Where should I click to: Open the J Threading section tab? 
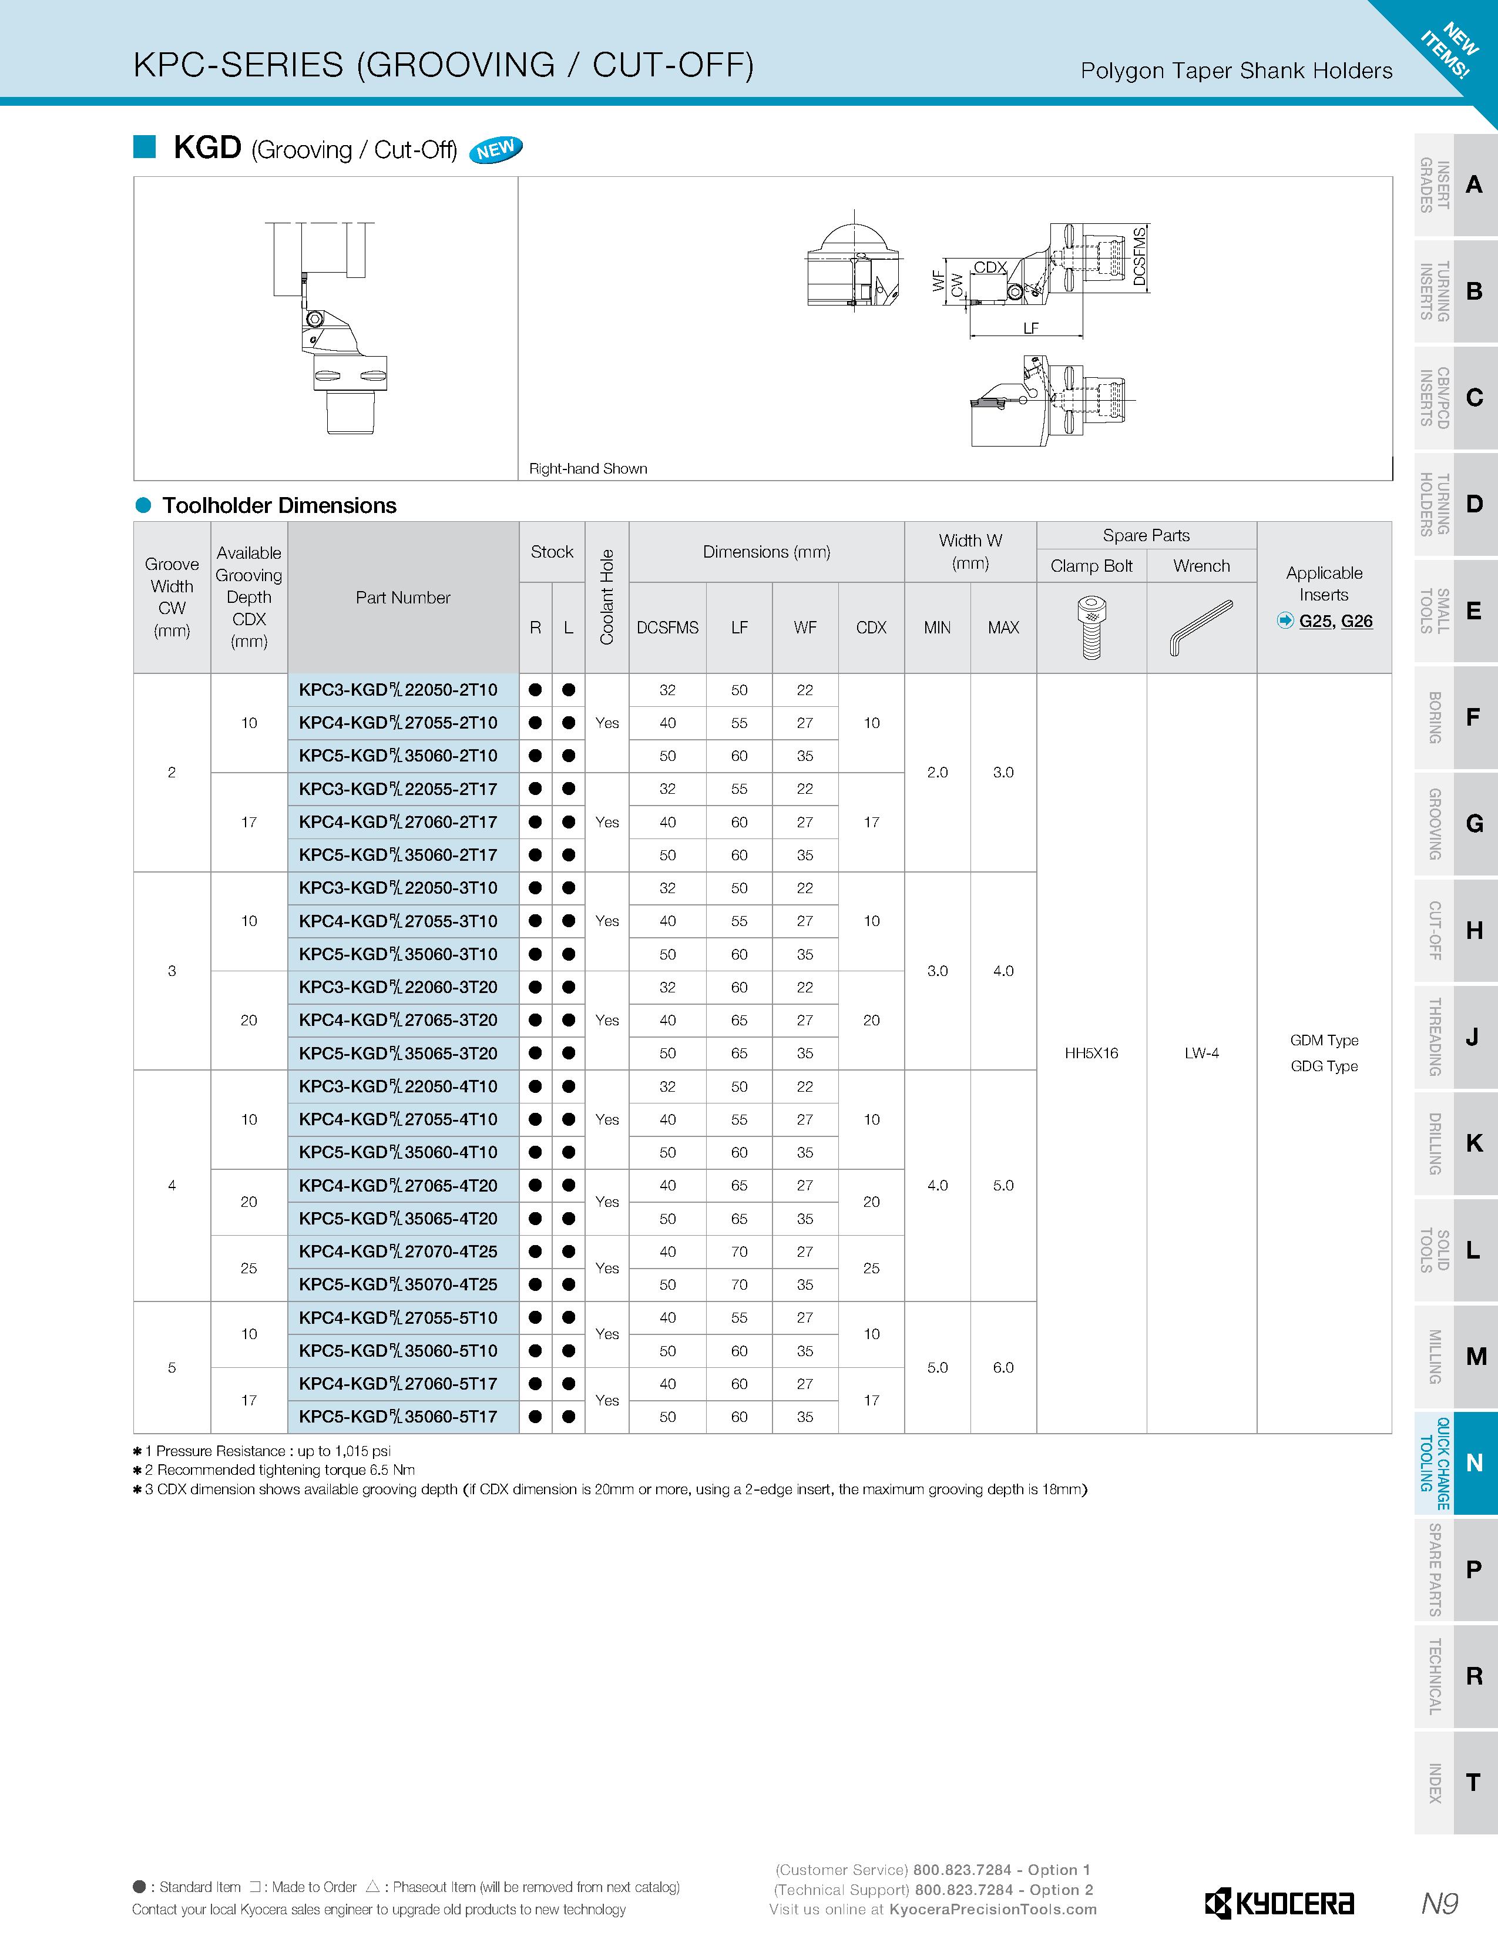[1456, 1037]
